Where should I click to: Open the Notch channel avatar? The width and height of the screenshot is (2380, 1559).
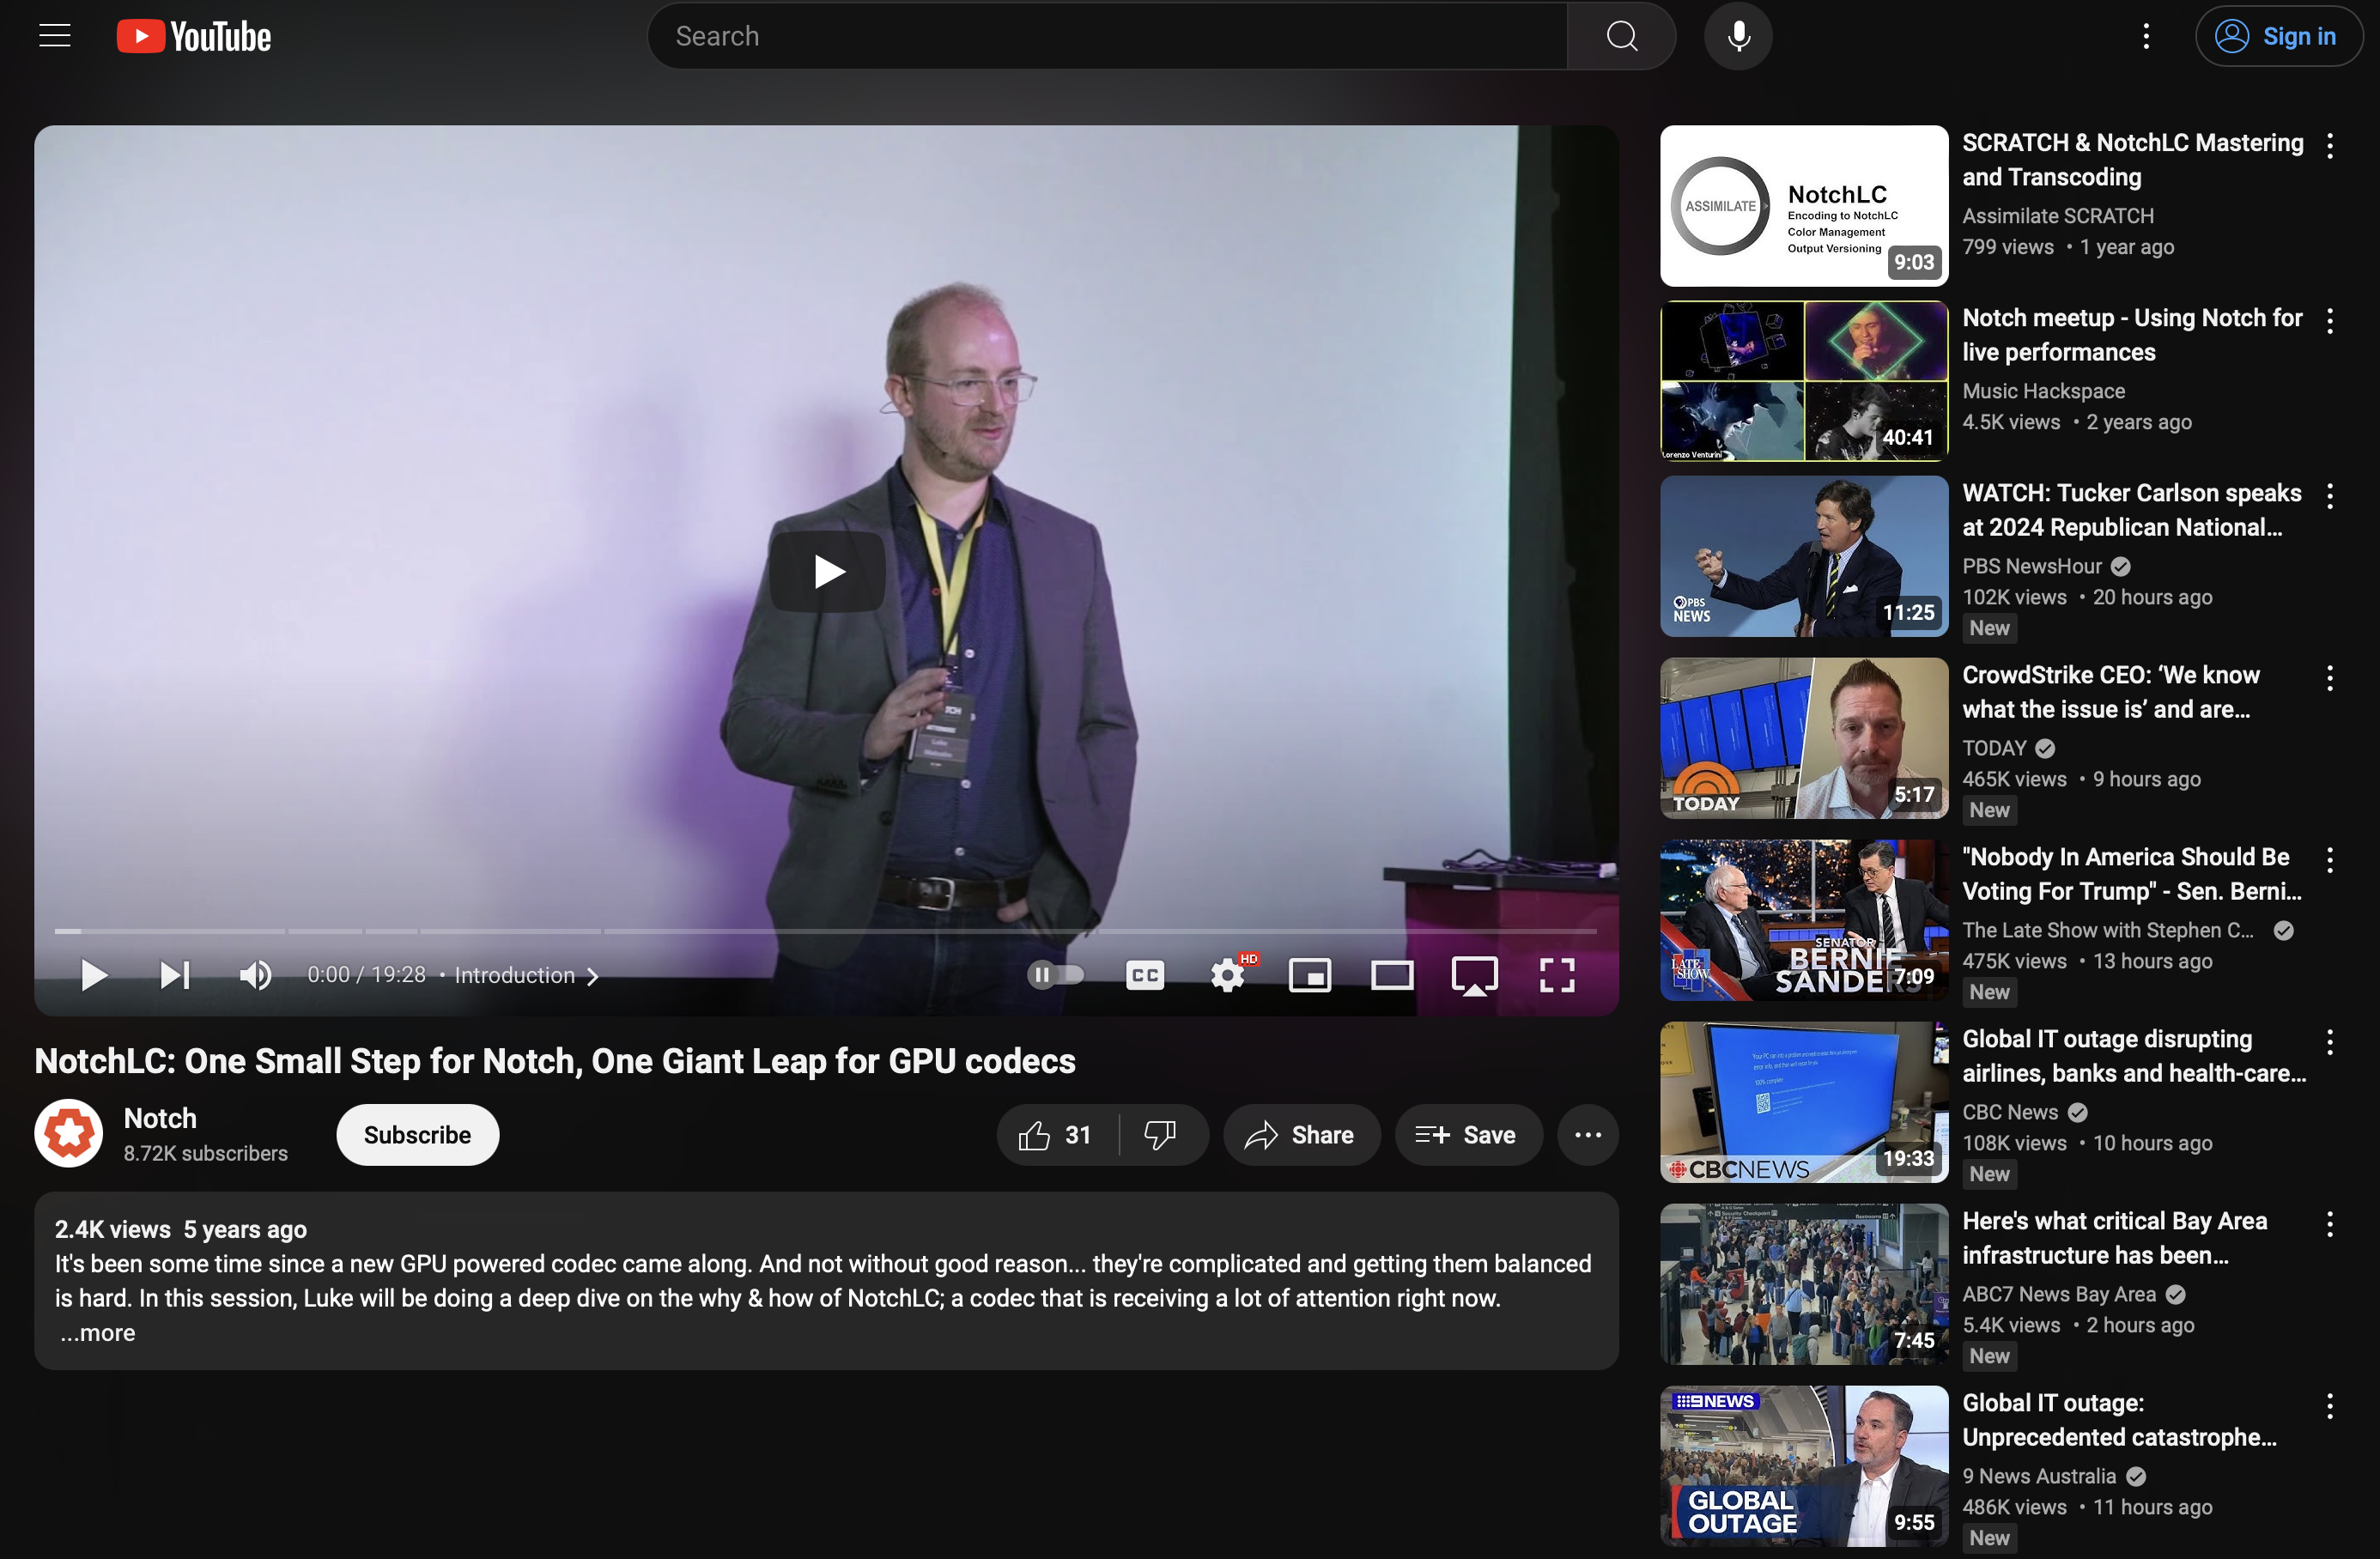coord(69,1133)
